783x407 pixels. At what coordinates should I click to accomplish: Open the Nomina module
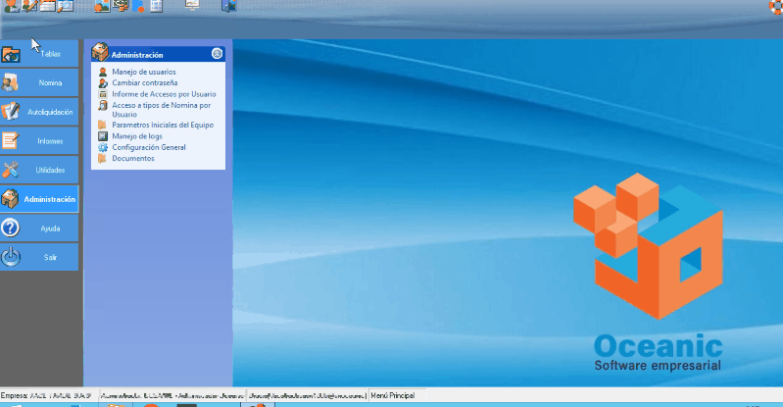click(40, 82)
